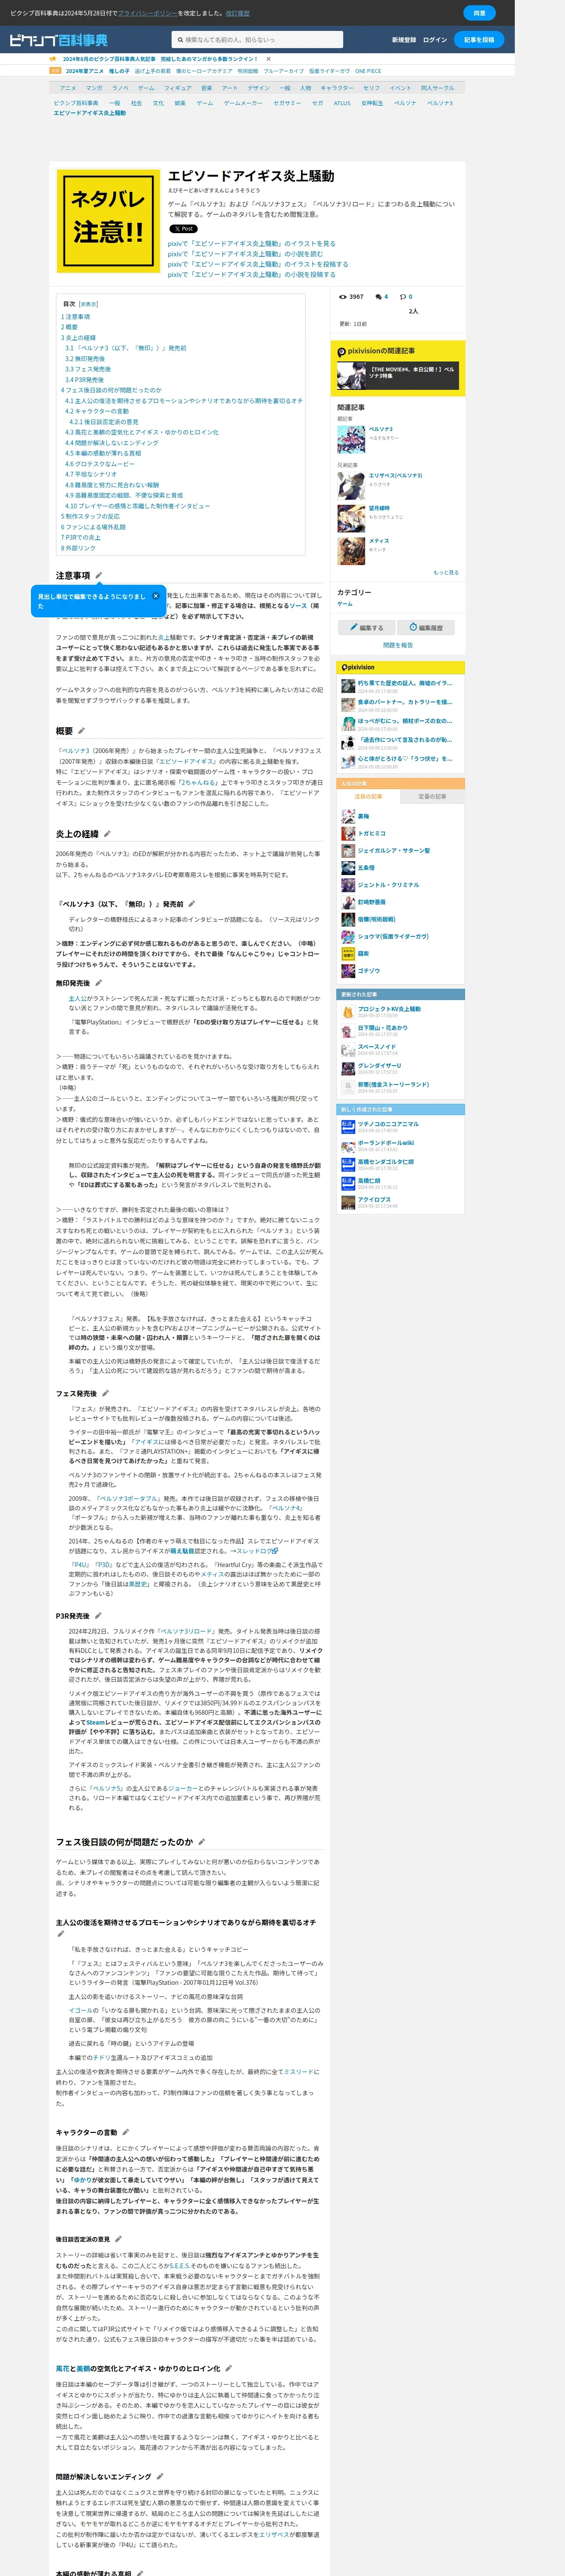Click the 同意 consent button
This screenshot has width=565, height=2576.
(x=479, y=13)
